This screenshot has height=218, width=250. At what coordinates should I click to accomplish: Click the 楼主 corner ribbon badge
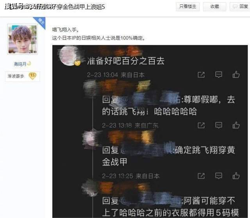41,21
